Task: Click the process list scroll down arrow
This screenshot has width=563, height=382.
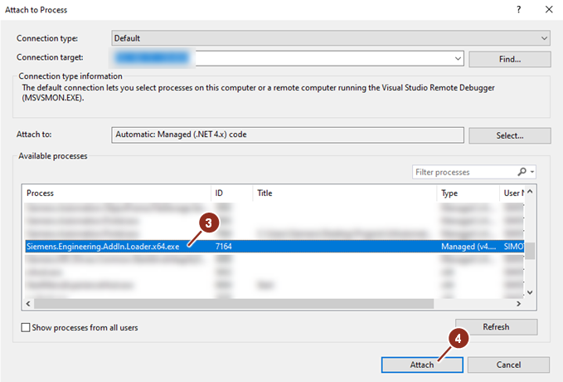Action: (530, 292)
